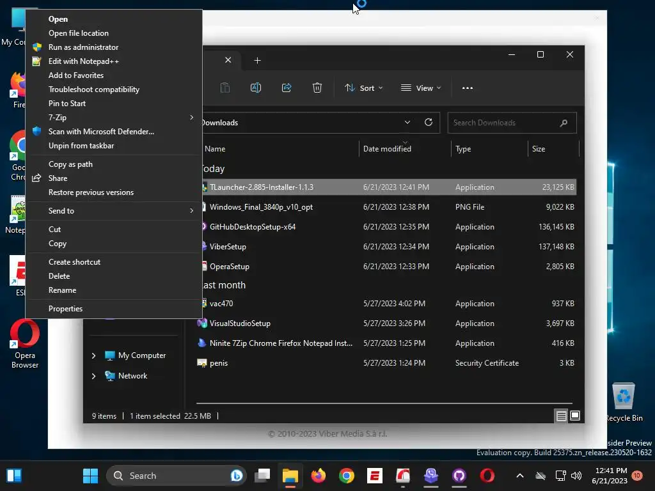Screen dimensions: 655x491
Task: Select the Recycle Bin desktop icon
Action: (624, 402)
